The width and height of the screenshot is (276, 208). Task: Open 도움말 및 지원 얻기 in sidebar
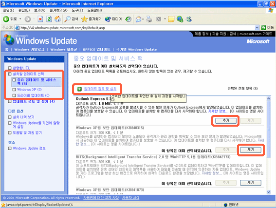click(27, 132)
